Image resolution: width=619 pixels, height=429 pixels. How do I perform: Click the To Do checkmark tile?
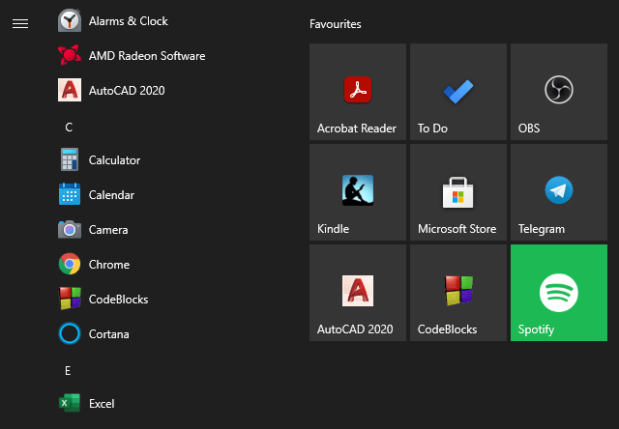pos(458,92)
